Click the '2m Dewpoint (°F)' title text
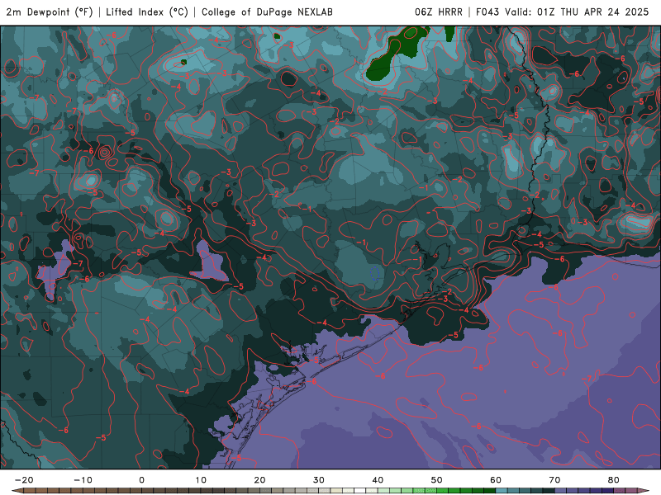This screenshot has width=661, height=495. (50, 12)
